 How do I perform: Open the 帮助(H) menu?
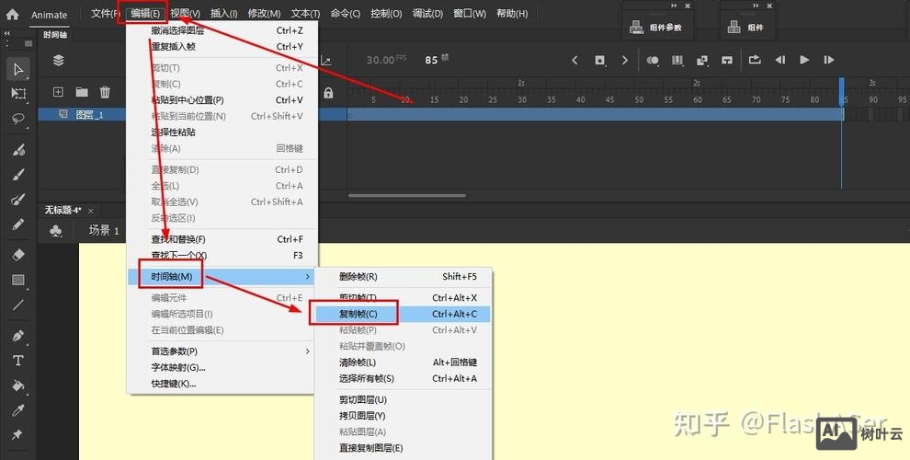[512, 14]
